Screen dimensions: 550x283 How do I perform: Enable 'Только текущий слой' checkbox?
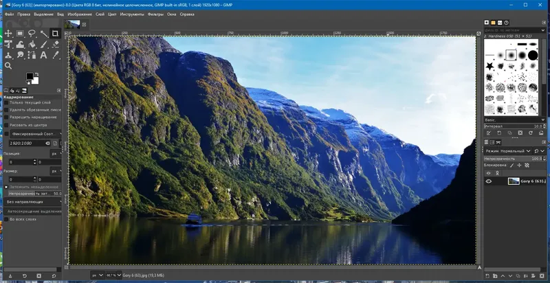pos(6,102)
